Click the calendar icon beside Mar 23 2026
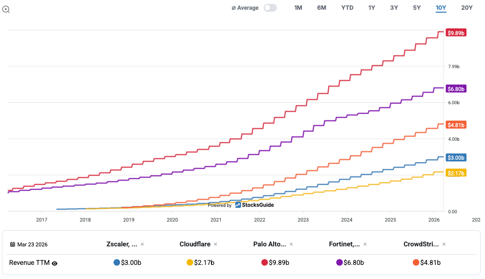This screenshot has height=279, width=485. [x=13, y=244]
